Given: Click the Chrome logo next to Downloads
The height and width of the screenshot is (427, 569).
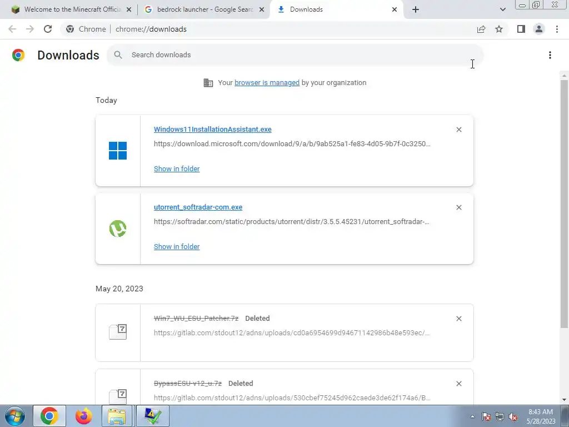Looking at the screenshot, I should coord(18,55).
